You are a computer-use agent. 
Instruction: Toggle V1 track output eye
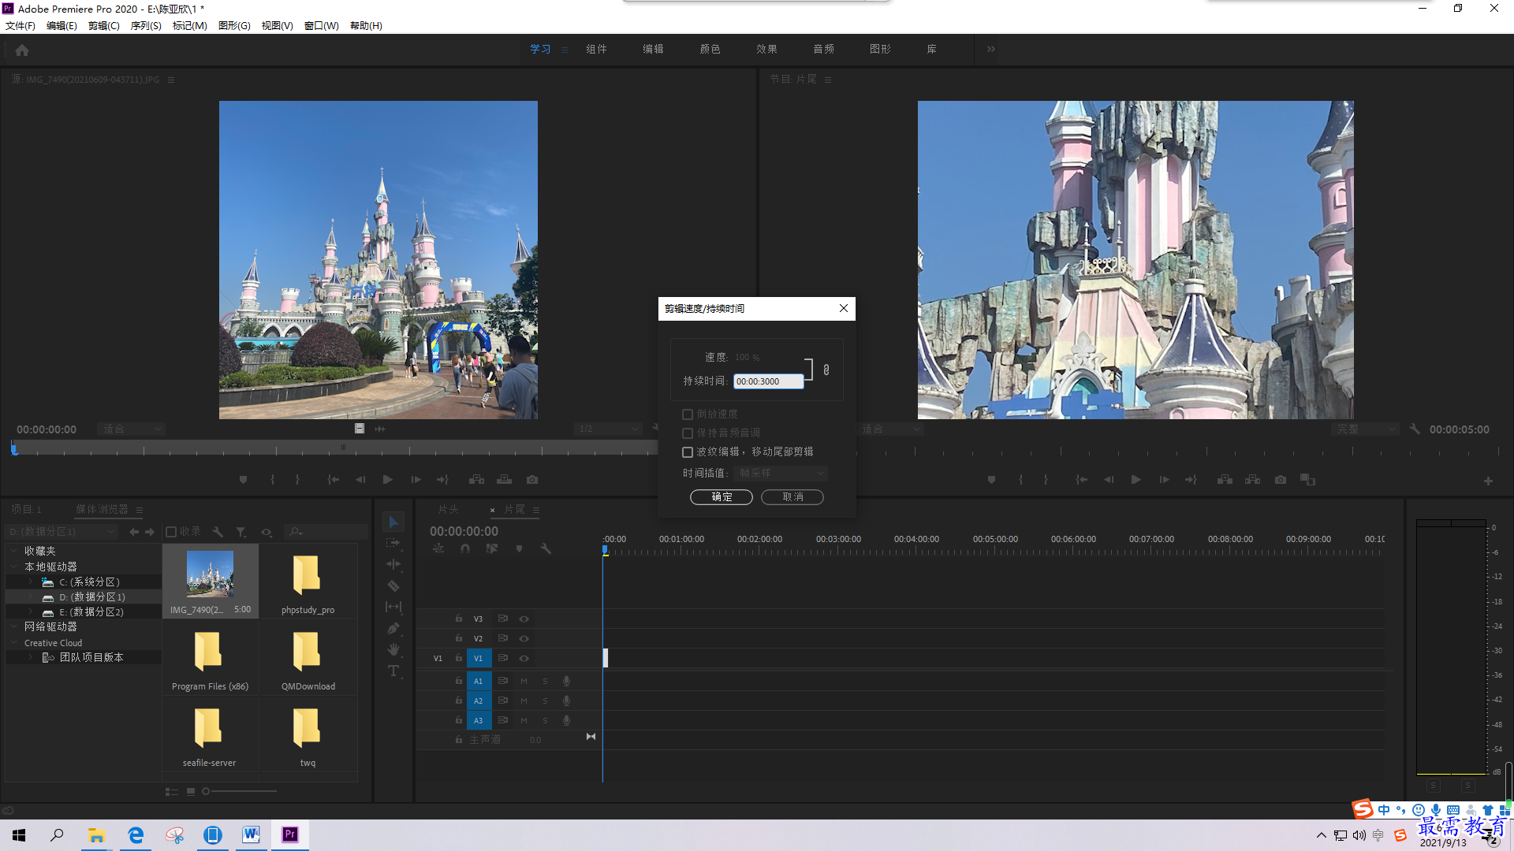(524, 658)
